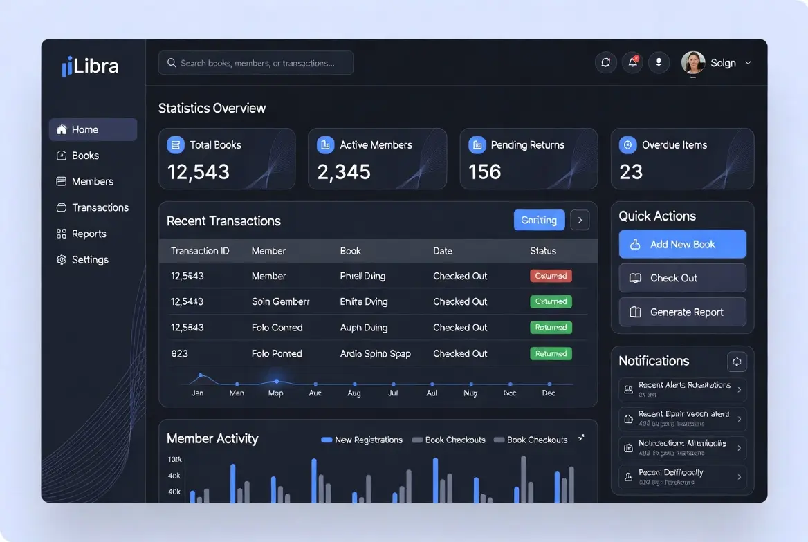Image resolution: width=808 pixels, height=542 pixels.
Task: Click the search books and members field
Action: (x=256, y=63)
